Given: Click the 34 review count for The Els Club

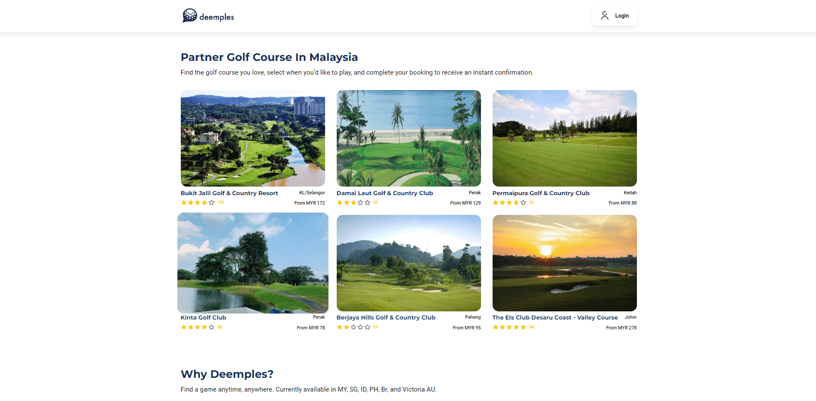Looking at the screenshot, I should point(531,327).
